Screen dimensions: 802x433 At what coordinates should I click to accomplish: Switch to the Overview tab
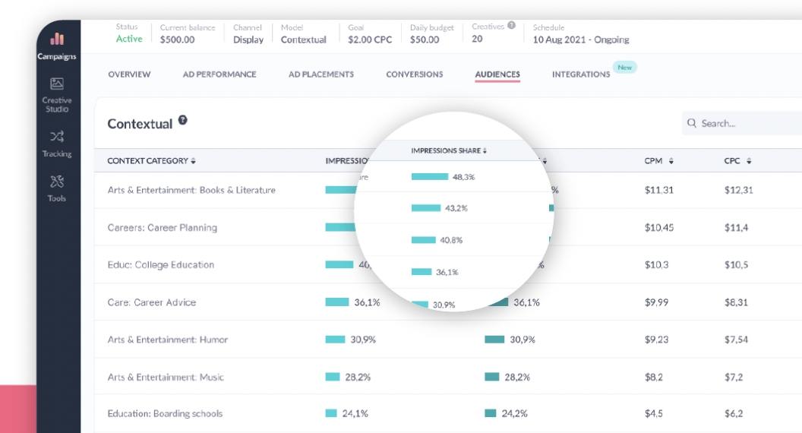point(129,74)
